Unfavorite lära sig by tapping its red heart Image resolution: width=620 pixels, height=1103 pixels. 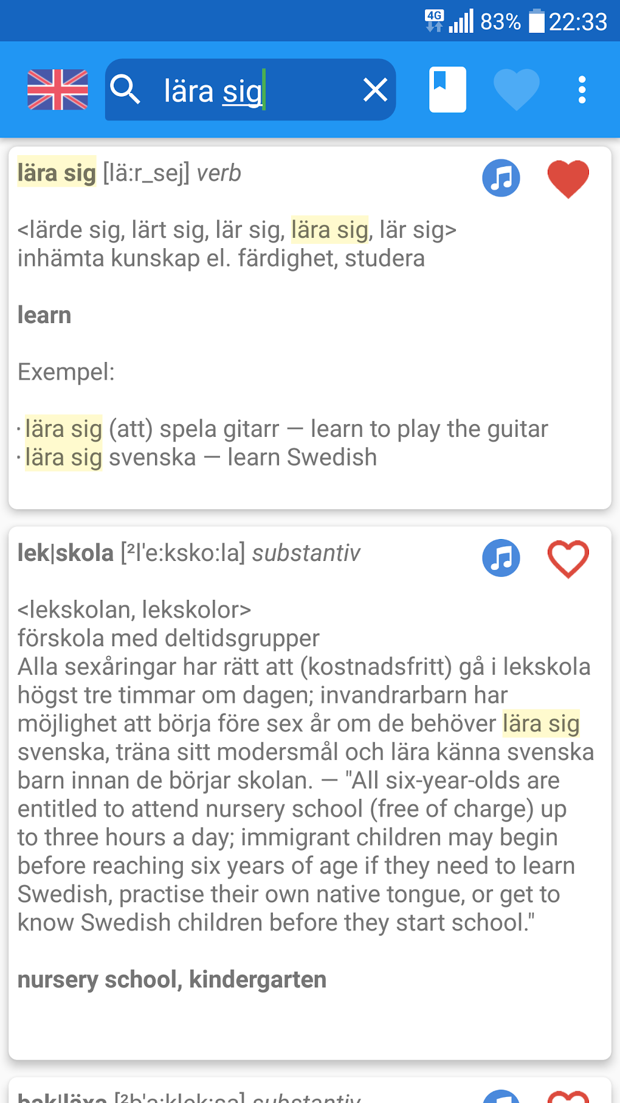(568, 178)
